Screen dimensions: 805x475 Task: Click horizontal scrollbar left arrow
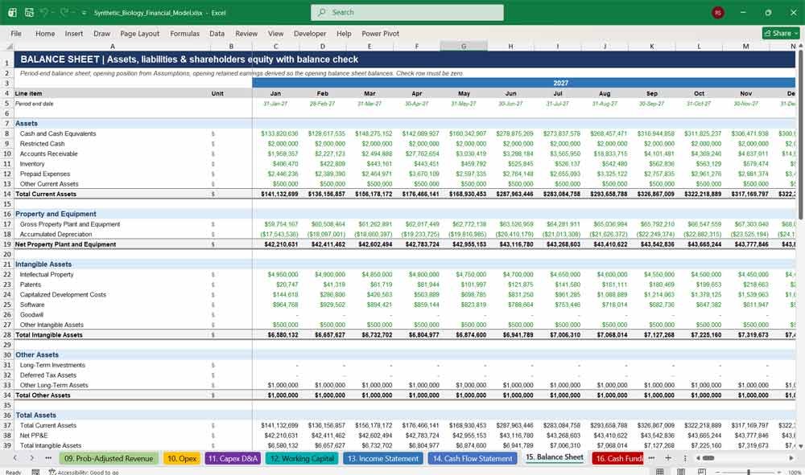(x=698, y=457)
